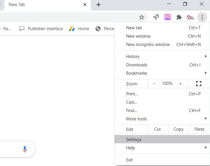This screenshot has height=166, width=210.
Task: Click the Copy button in Edit row
Action: coord(179,129)
